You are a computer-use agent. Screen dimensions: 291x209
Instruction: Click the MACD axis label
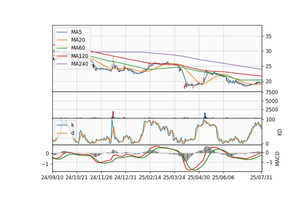[277, 159]
